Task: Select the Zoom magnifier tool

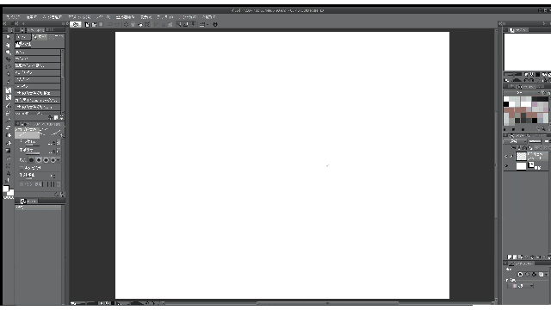Action: click(8, 37)
